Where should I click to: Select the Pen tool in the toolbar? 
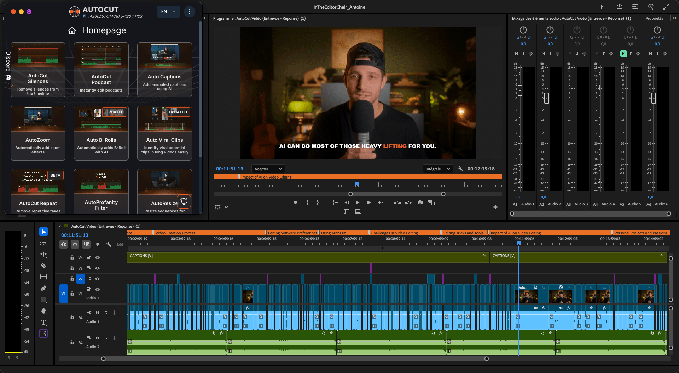coord(43,288)
